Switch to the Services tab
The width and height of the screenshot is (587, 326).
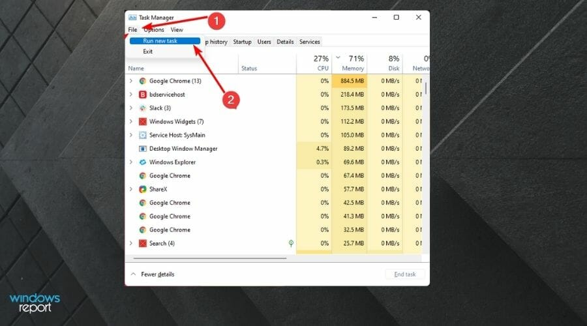point(310,42)
